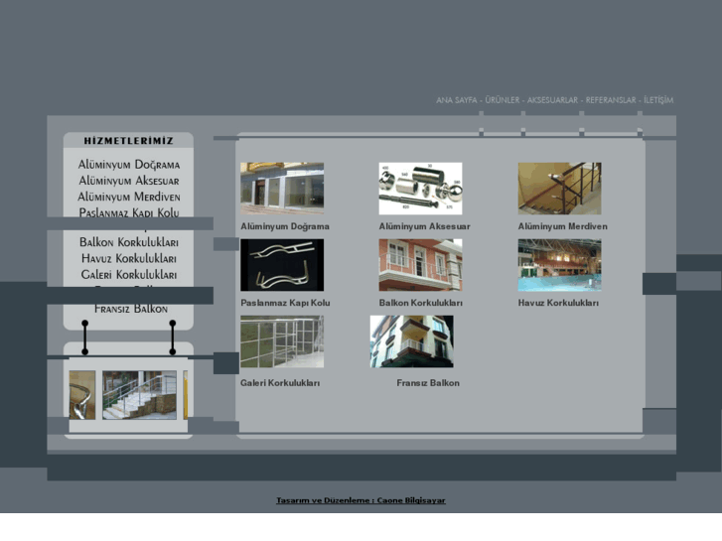
Task: Click Alüminyum Merdiven in the Hizmetlerimiz list
Action: pos(128,197)
